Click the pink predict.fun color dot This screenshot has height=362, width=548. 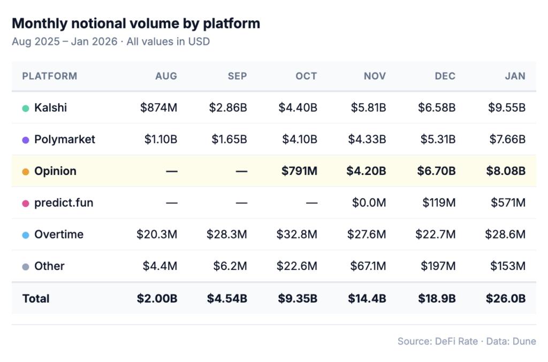pos(26,203)
